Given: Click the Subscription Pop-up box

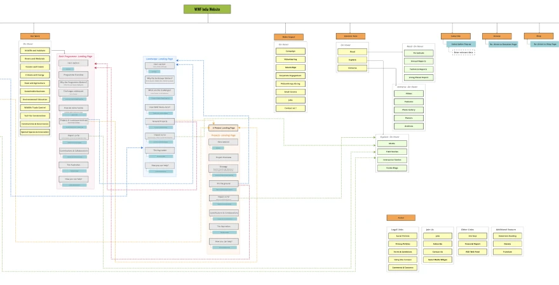Looking at the screenshot, I should tap(461, 44).
